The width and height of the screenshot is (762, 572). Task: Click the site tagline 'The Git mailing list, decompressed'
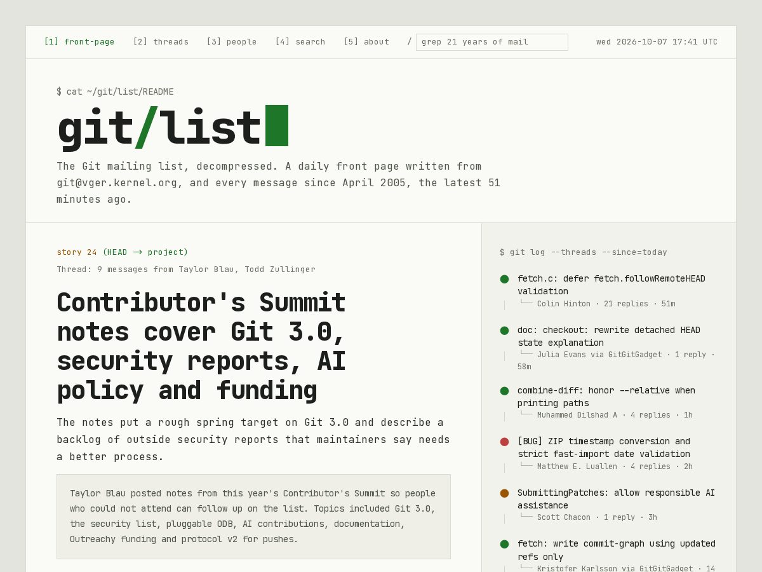(x=279, y=183)
